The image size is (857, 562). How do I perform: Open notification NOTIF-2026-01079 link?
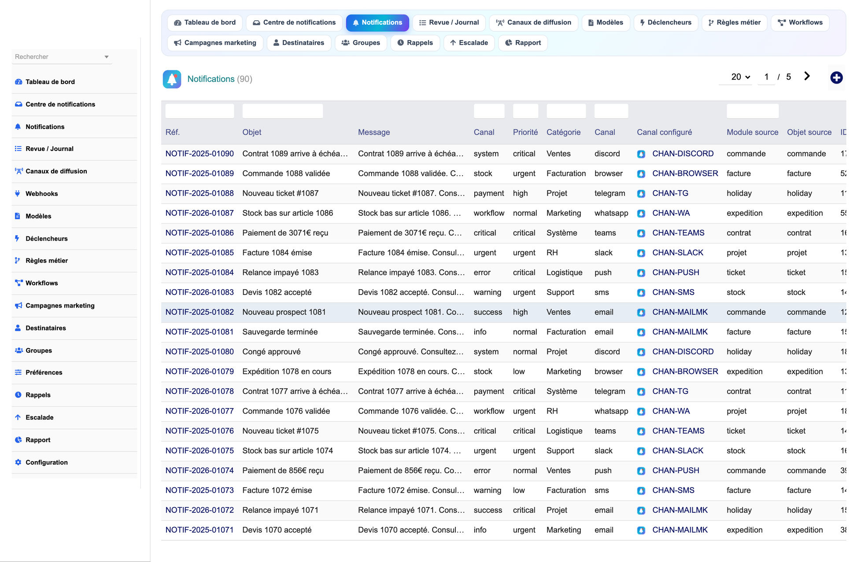click(199, 371)
